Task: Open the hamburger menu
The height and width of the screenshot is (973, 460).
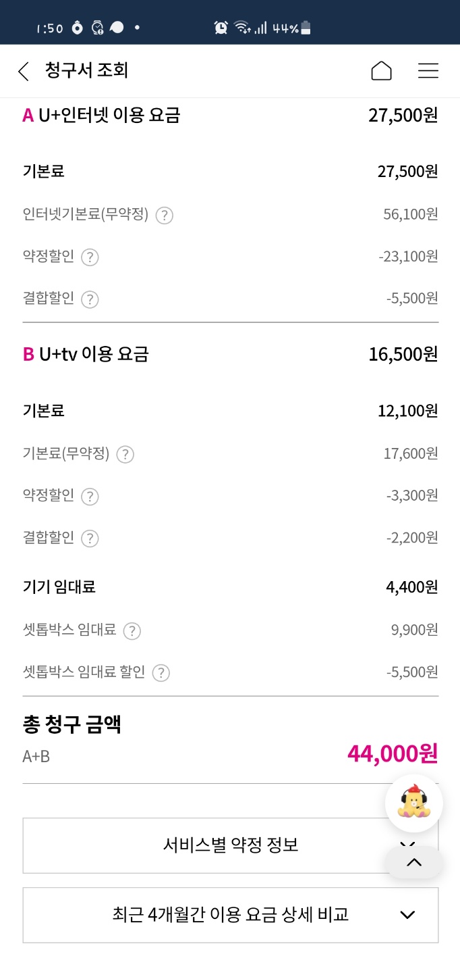Action: 428,71
